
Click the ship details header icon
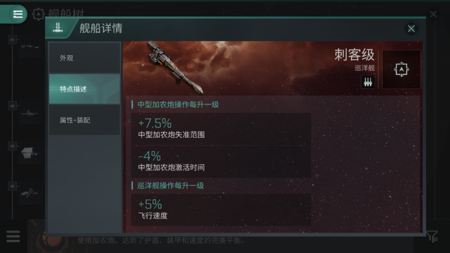point(58,28)
